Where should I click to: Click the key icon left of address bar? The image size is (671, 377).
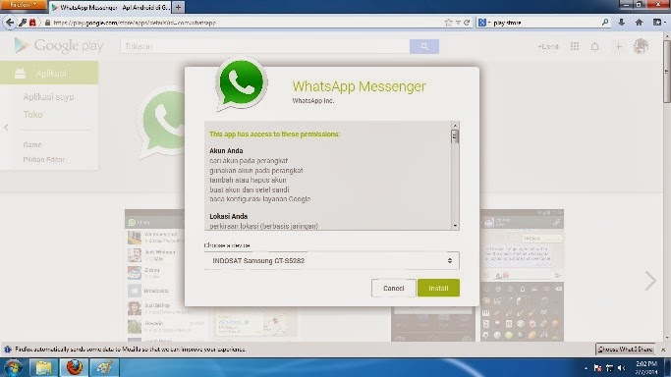[23, 23]
